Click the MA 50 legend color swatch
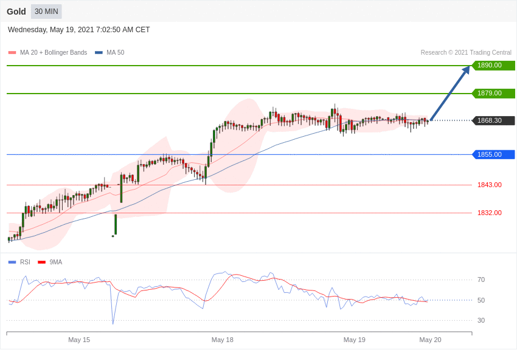517x350 pixels. [x=99, y=52]
